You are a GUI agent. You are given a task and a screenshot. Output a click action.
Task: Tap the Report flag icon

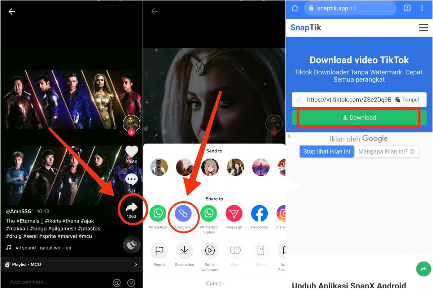click(159, 251)
